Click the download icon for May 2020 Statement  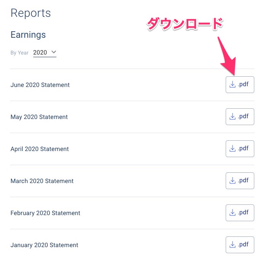(x=233, y=117)
